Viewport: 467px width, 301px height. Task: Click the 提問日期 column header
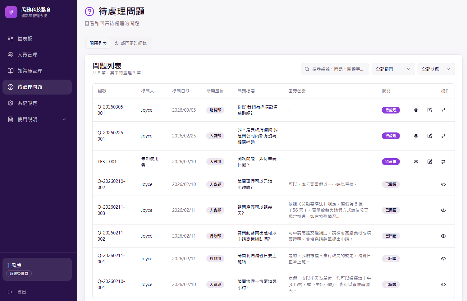(x=181, y=91)
